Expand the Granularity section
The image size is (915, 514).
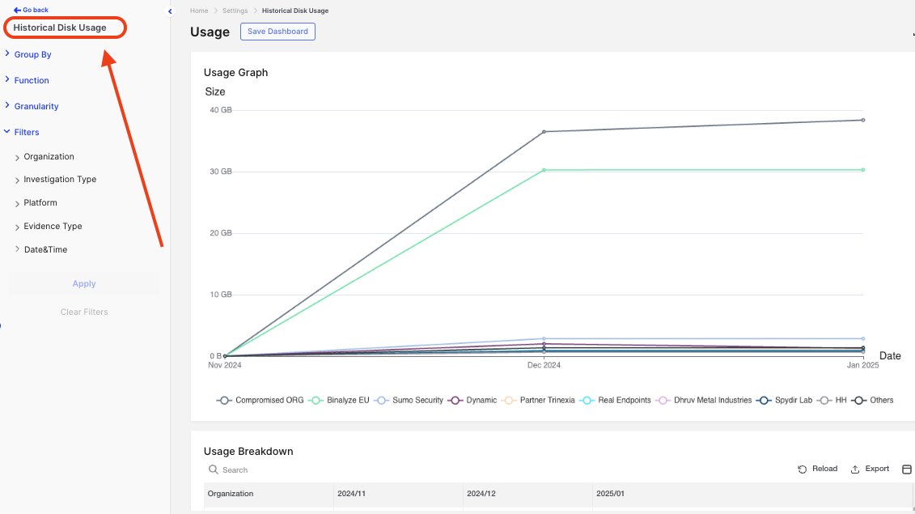pos(36,106)
